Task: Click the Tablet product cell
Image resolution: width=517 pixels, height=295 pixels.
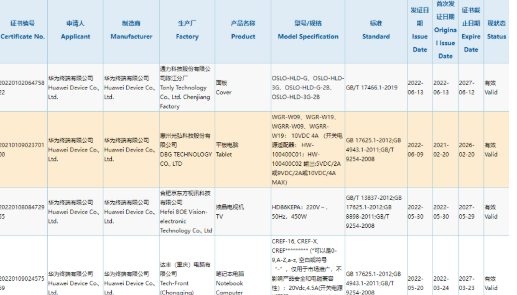Action: [243, 150]
